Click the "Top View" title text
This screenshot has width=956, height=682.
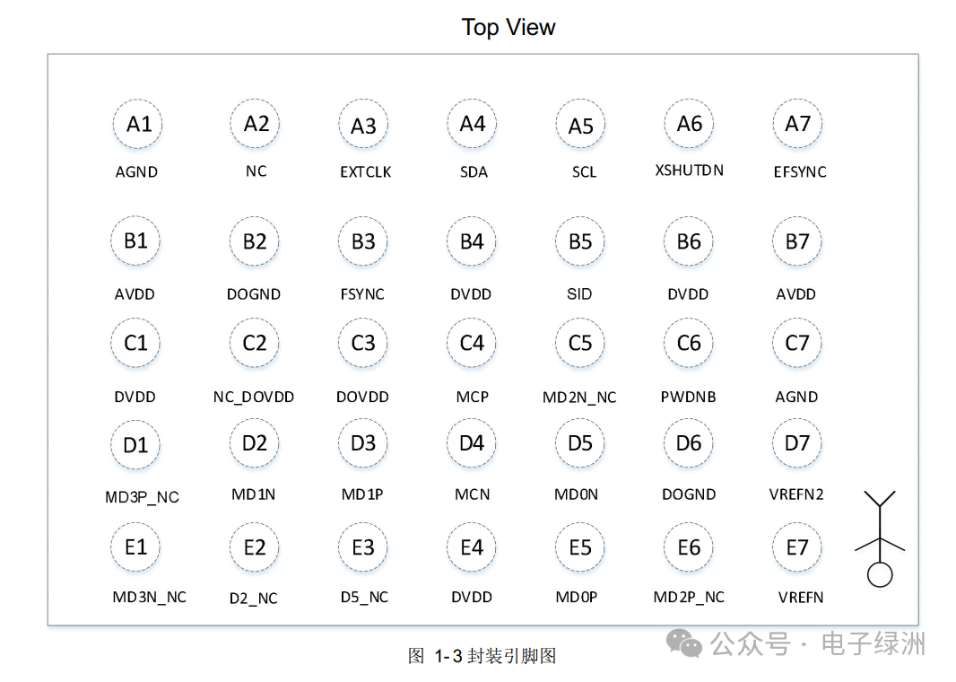coord(508,28)
